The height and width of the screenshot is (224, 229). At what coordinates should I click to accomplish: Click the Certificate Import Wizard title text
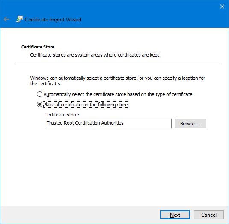(53, 20)
